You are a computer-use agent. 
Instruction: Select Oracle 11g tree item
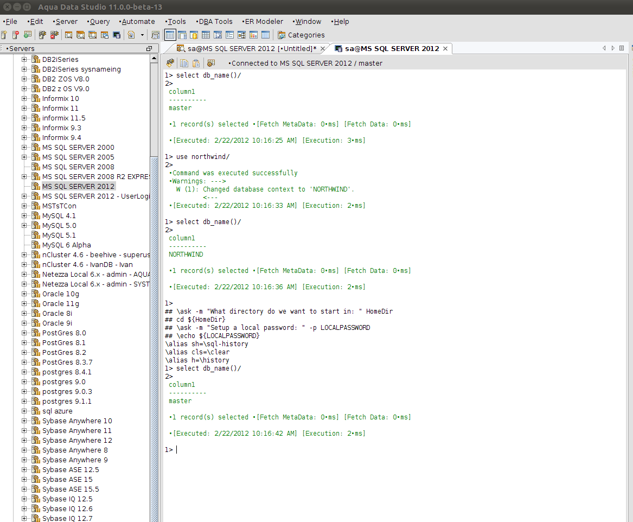(x=61, y=303)
